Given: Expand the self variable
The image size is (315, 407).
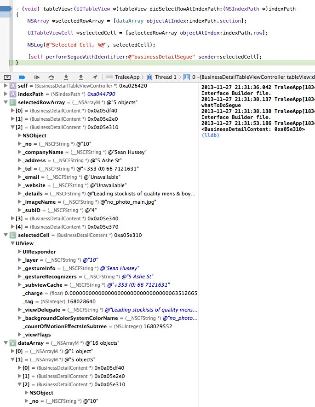Looking at the screenshot, I should [6, 86].
